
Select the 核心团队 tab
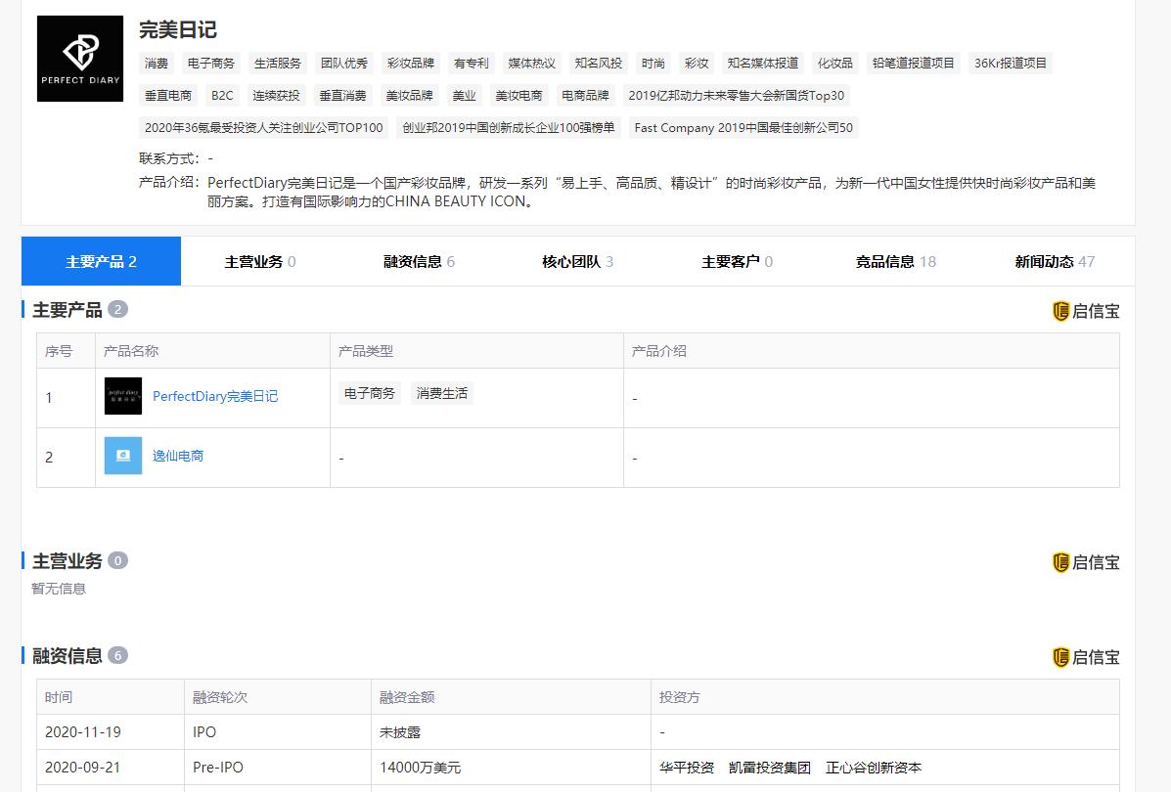(578, 261)
